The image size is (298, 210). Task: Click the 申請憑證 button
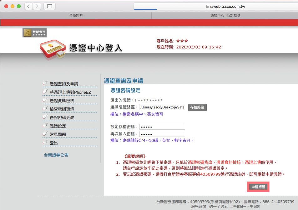[x=258, y=187]
